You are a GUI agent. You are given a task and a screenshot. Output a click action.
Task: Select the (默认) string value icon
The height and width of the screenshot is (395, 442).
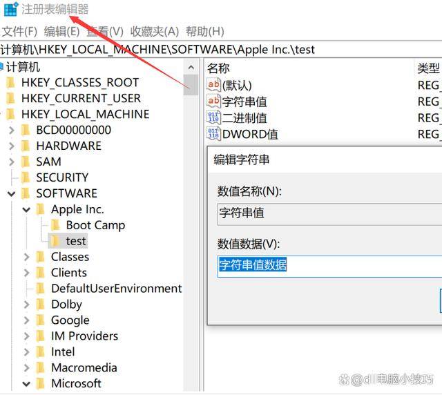click(213, 85)
